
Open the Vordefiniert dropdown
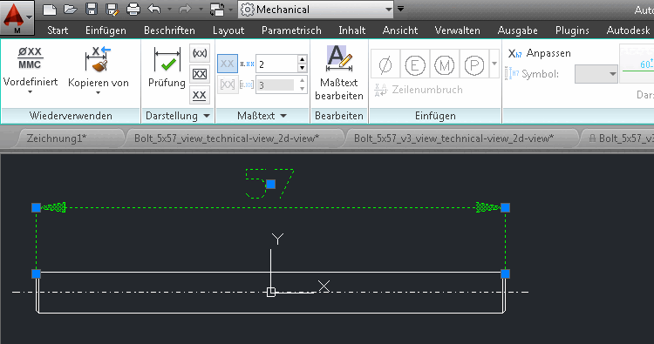click(30, 69)
